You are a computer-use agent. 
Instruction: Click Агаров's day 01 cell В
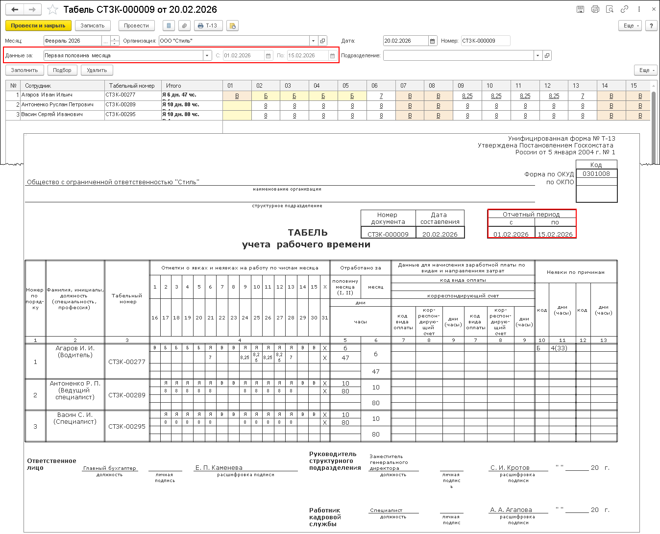(x=237, y=96)
